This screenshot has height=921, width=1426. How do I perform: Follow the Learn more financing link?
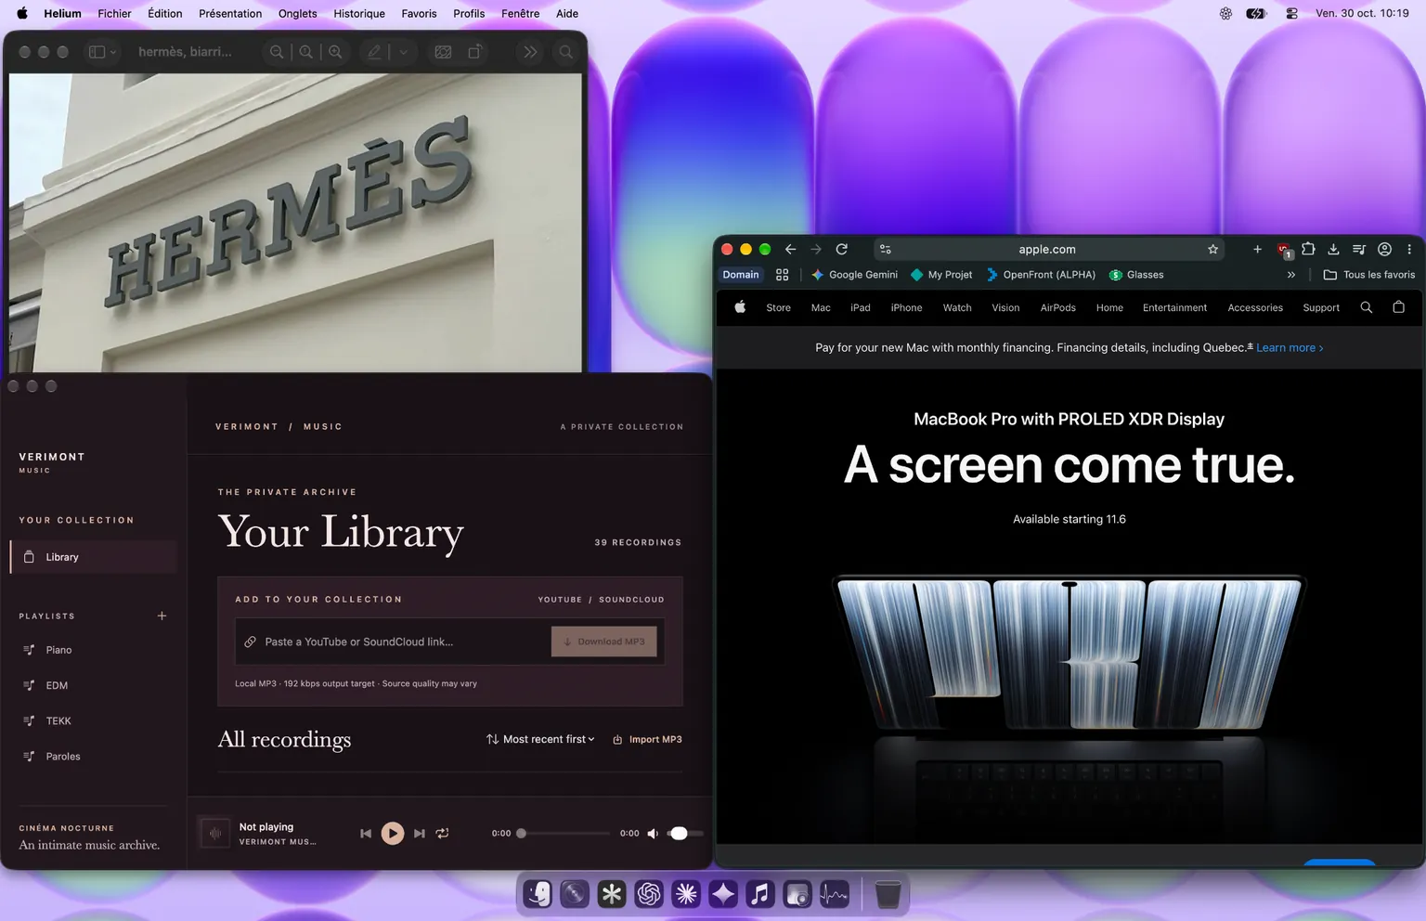tap(1290, 347)
